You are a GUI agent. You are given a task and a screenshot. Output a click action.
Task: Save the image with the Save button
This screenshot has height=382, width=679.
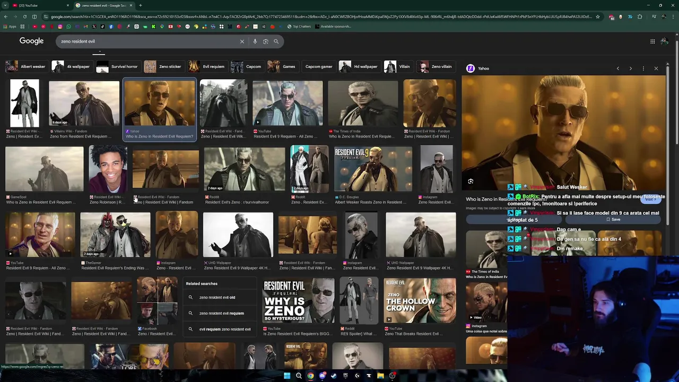[613, 220]
